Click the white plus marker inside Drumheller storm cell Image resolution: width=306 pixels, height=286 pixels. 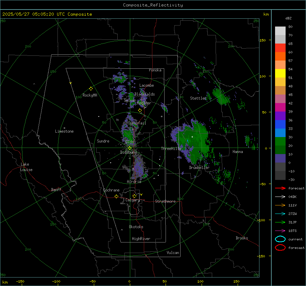192,137
